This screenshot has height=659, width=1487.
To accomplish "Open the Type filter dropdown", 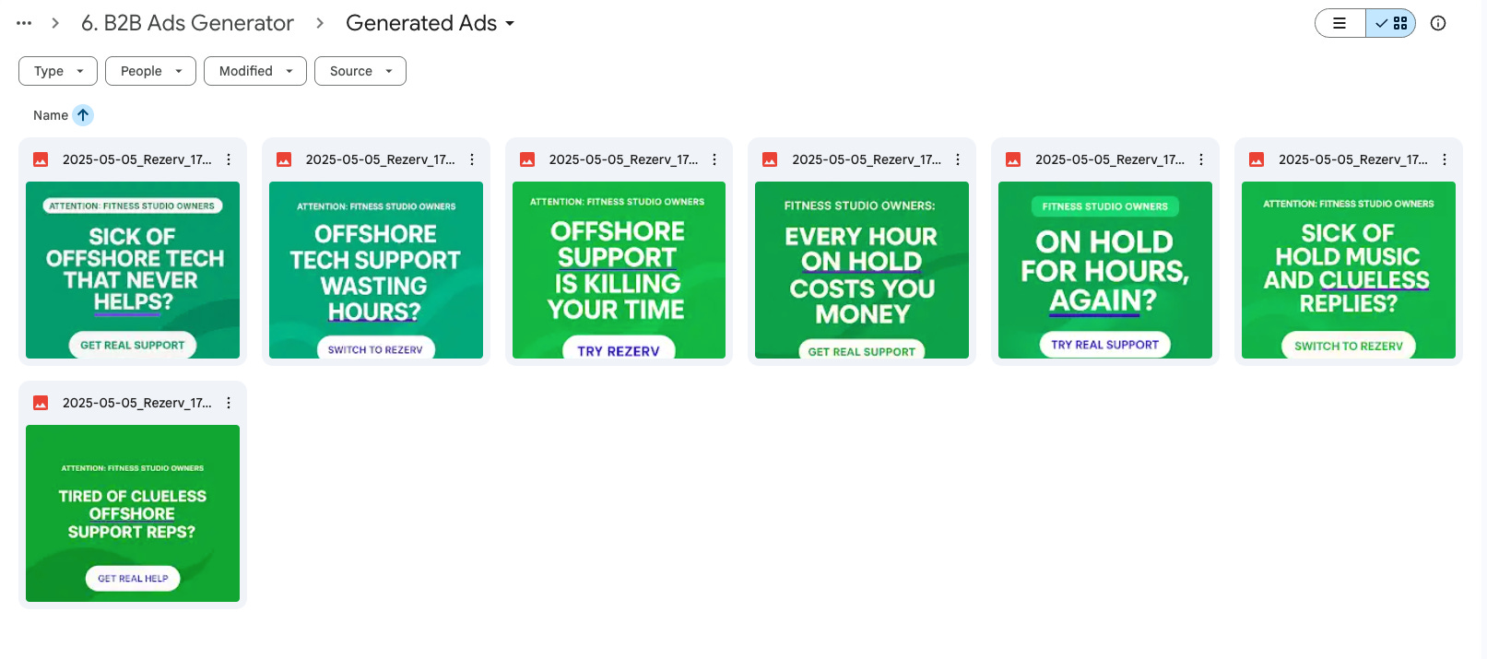I will [x=58, y=71].
